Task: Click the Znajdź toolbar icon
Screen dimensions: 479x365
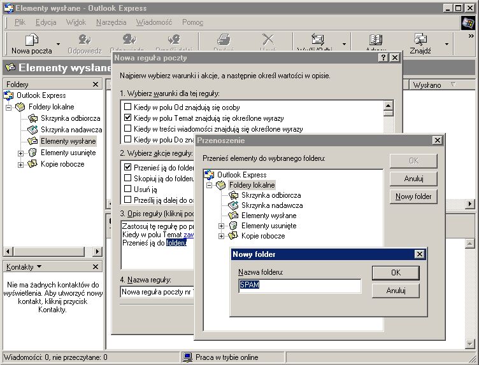Action: [420, 39]
